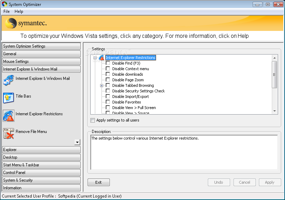Click the Disable Security Settings Check label
The image size is (285, 200).
tap(138, 91)
